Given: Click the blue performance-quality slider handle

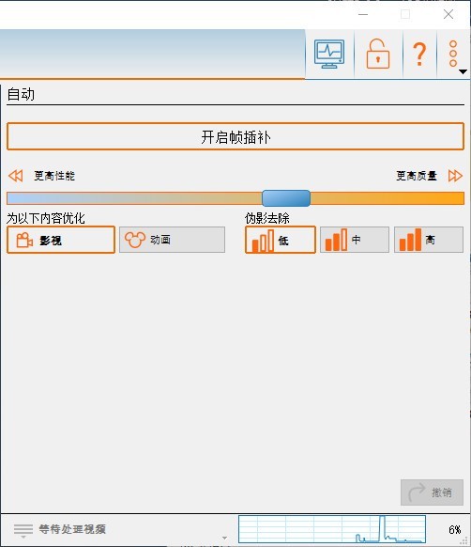Looking at the screenshot, I should (286, 198).
